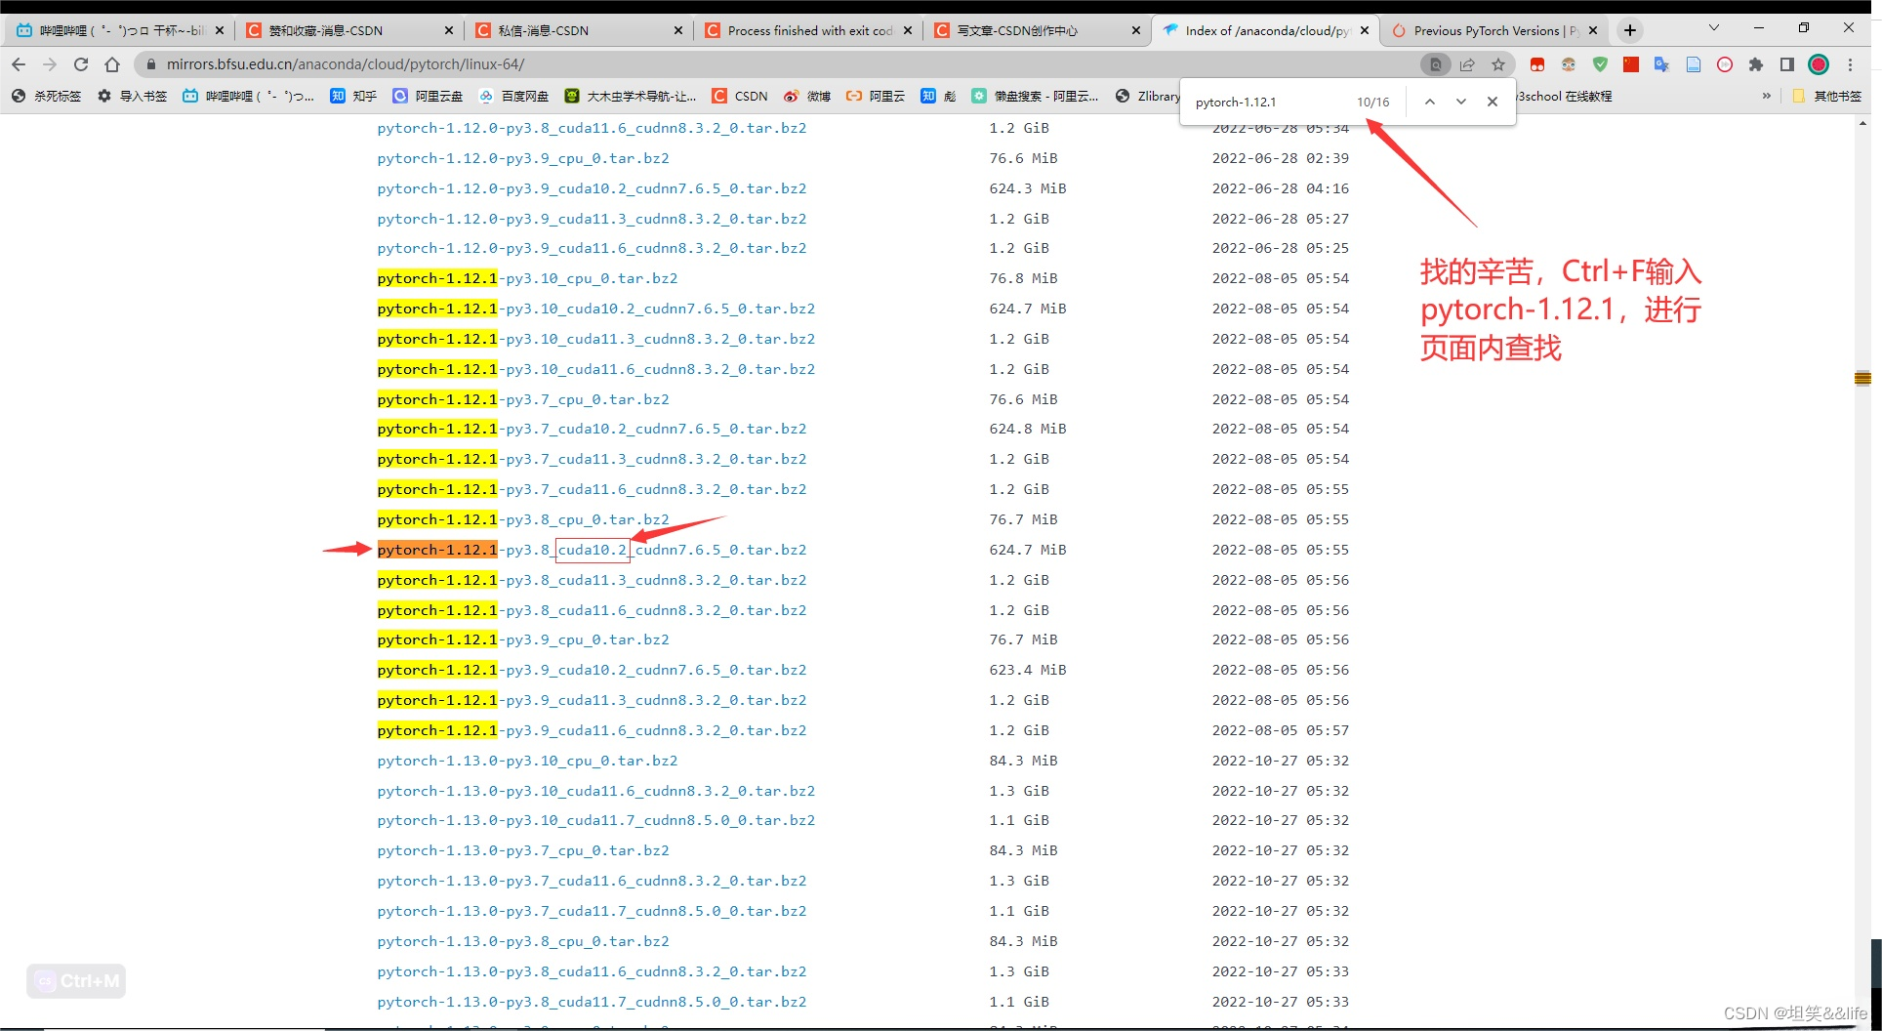Select the 624.7 MiB size for py3.8_cuda10.2
This screenshot has width=1882, height=1031.
(x=1028, y=550)
